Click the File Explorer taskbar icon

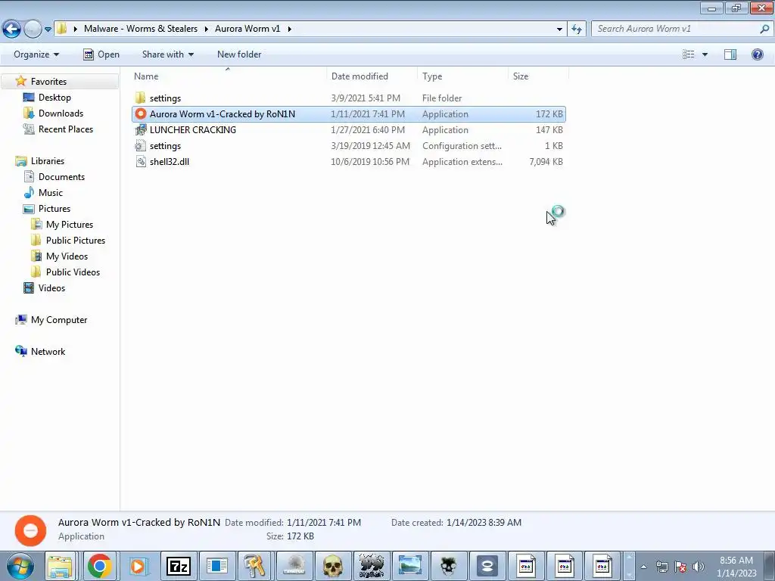61,566
